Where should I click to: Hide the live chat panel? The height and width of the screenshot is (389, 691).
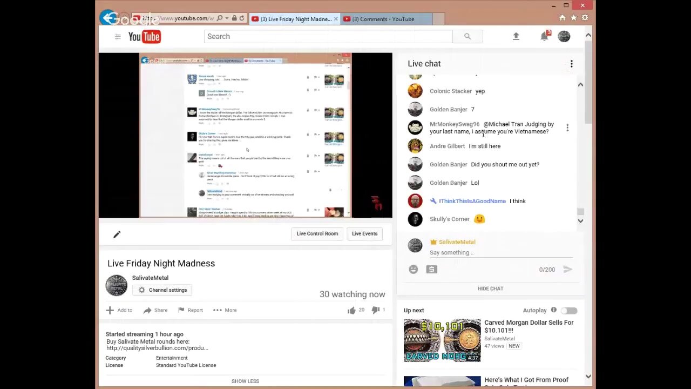click(490, 289)
